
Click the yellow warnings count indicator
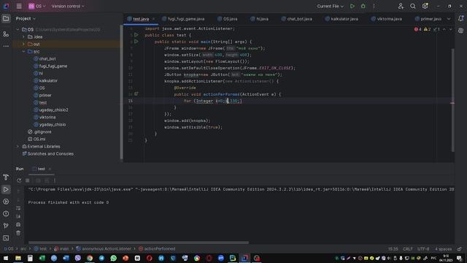pyautogui.click(x=427, y=29)
